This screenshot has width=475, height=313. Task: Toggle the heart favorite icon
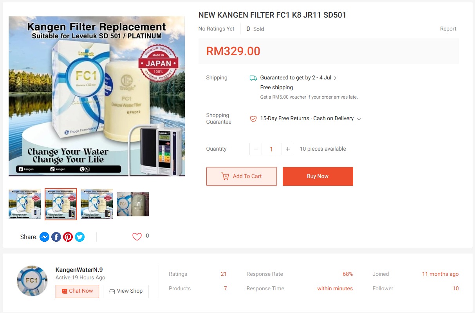(x=137, y=236)
